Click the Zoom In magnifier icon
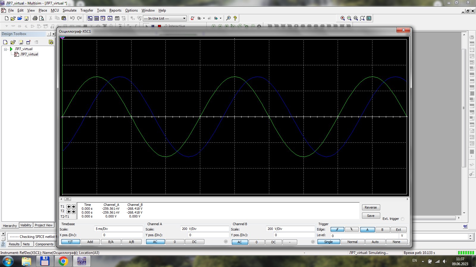This screenshot has width=476, height=267. 342,18
